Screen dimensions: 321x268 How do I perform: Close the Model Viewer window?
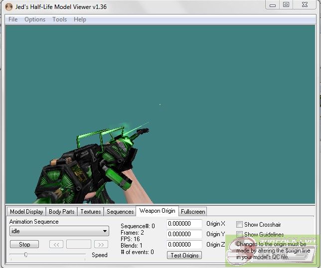pyautogui.click(x=305, y=5)
